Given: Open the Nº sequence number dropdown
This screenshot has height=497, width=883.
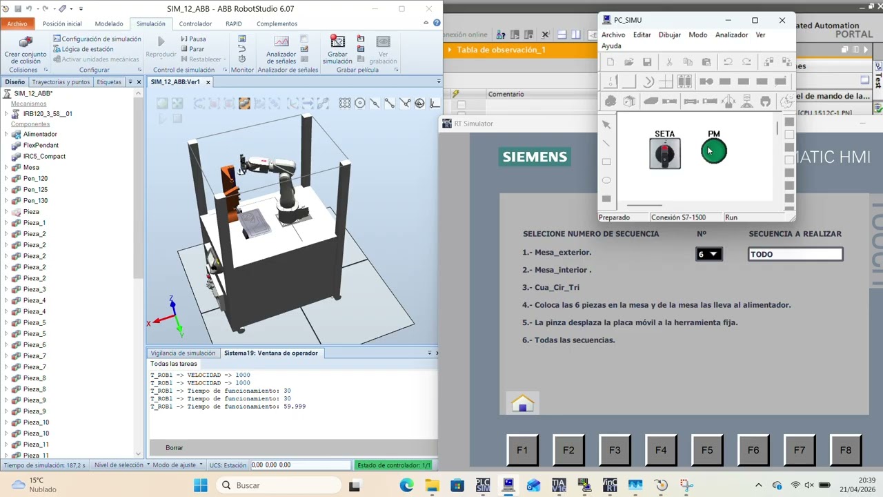Looking at the screenshot, I should (708, 254).
